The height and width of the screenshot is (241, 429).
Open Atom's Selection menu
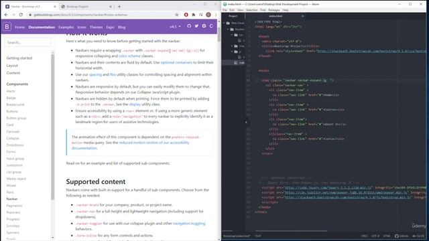tap(251, 10)
